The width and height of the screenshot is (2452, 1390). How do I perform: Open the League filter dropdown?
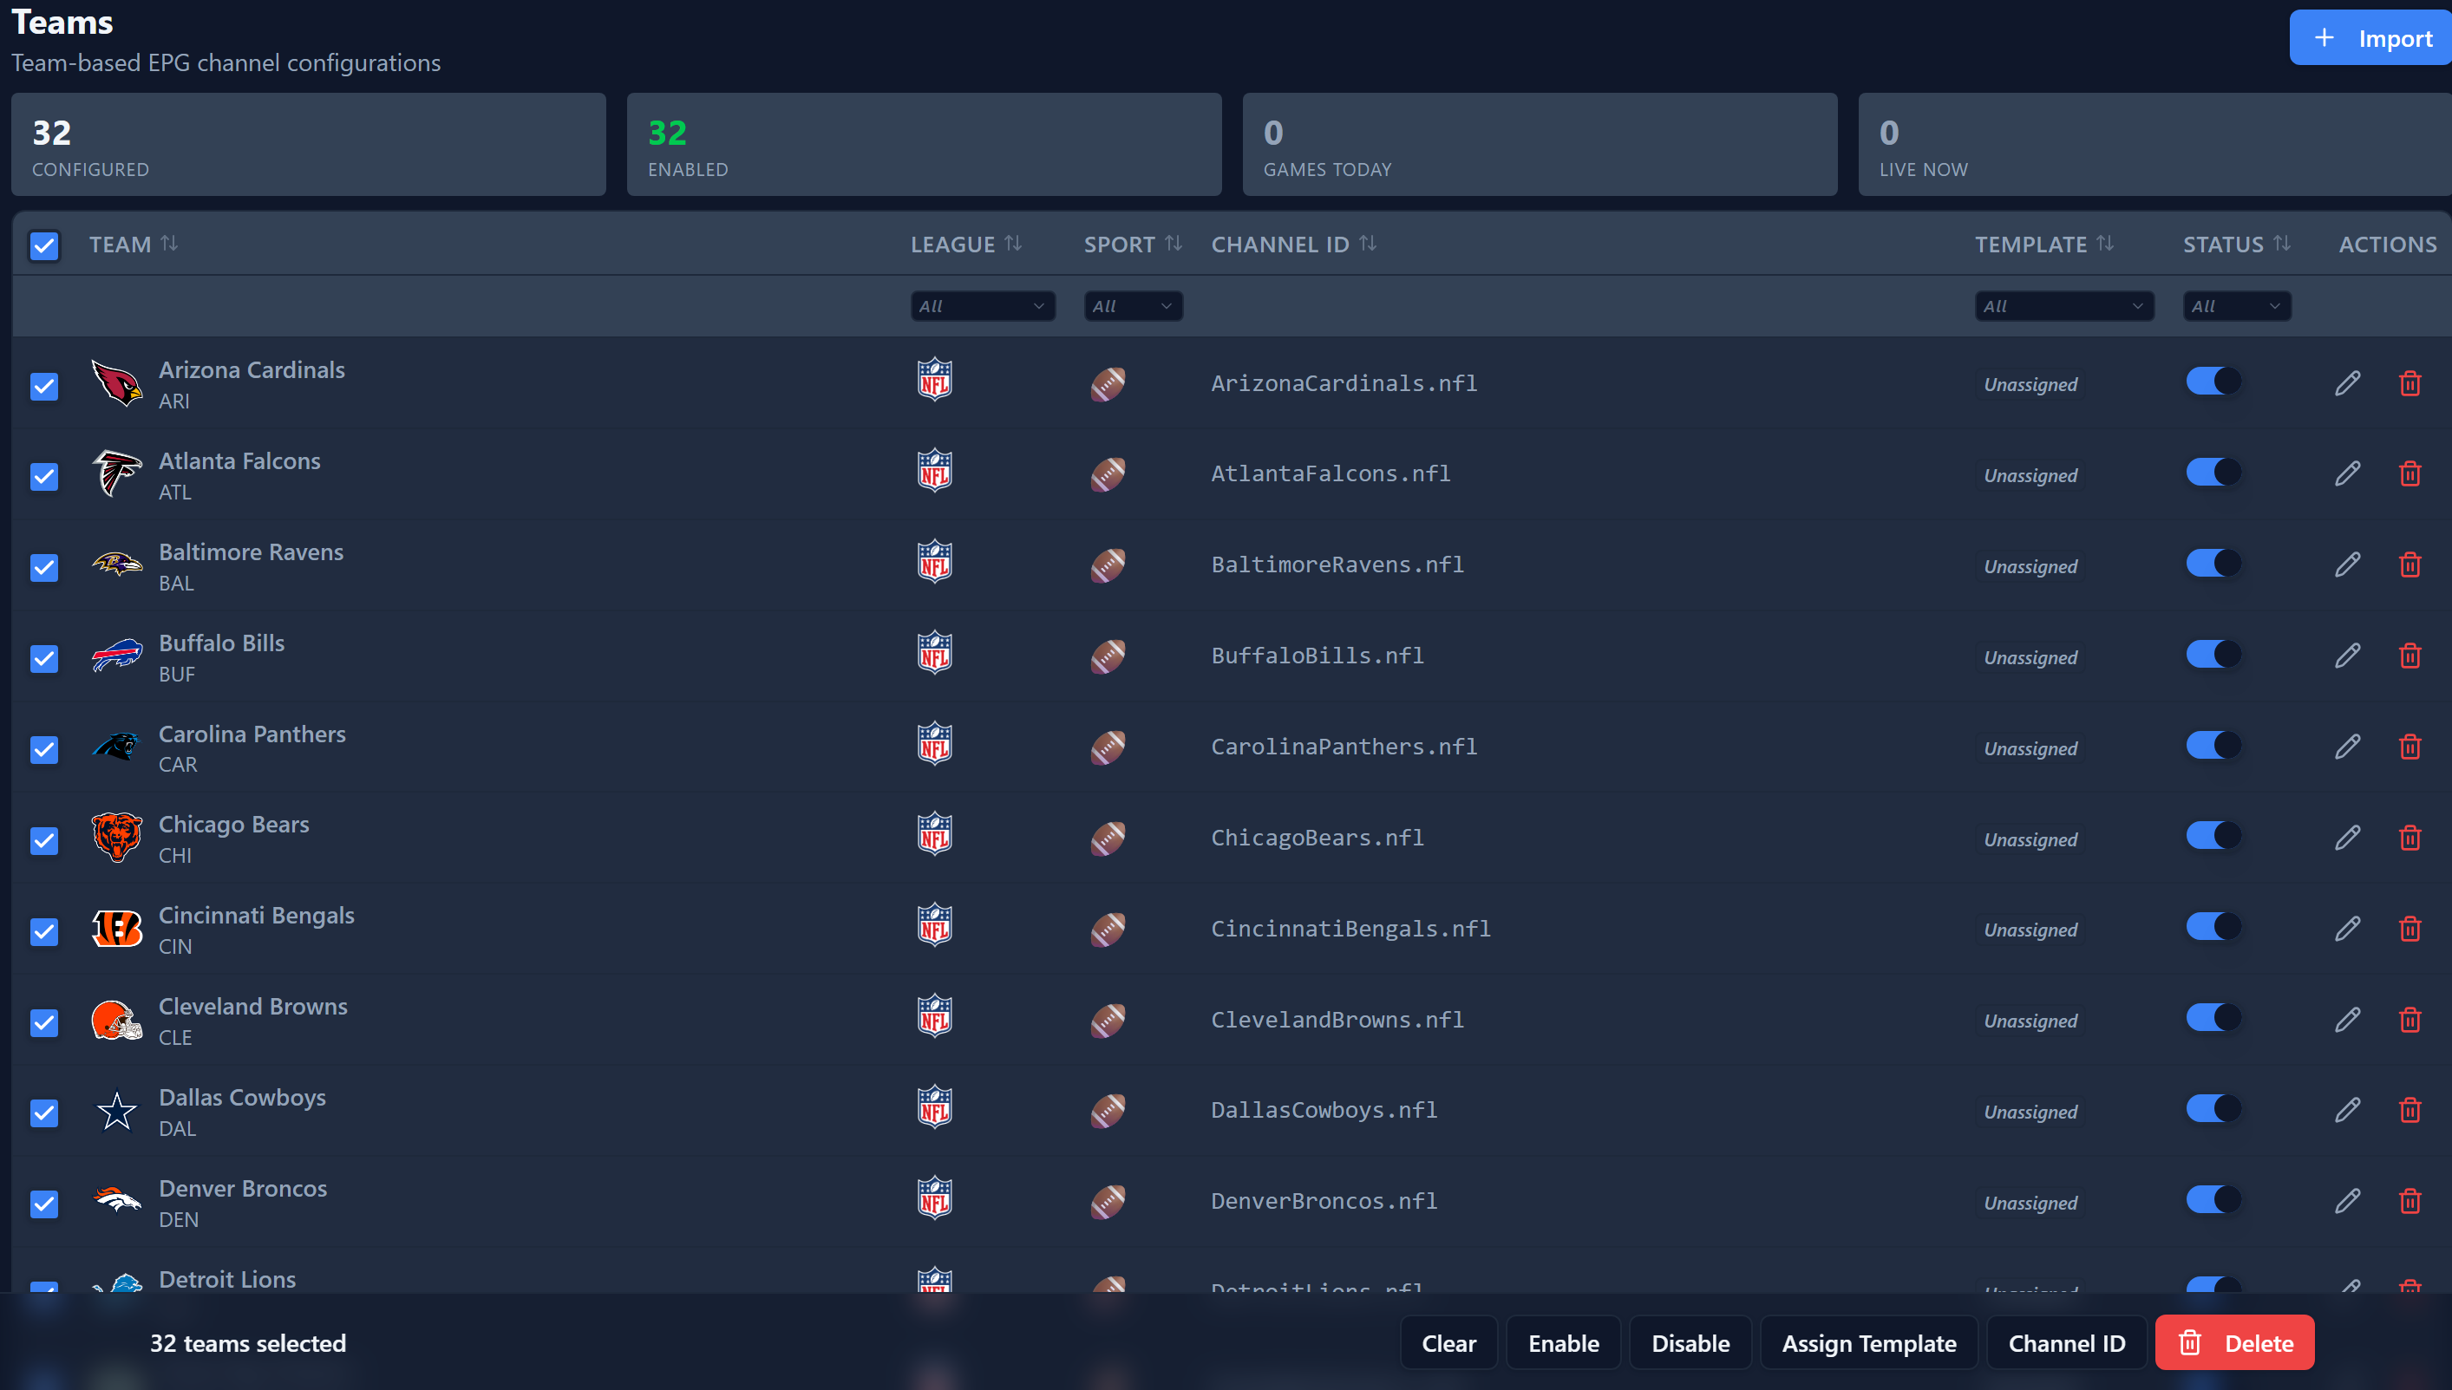point(982,306)
